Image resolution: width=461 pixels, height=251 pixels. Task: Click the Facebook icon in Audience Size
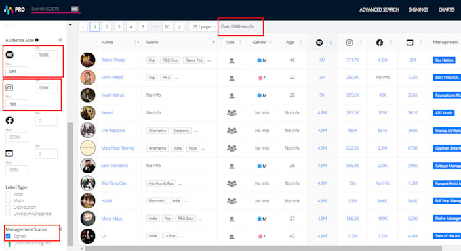(x=9, y=120)
